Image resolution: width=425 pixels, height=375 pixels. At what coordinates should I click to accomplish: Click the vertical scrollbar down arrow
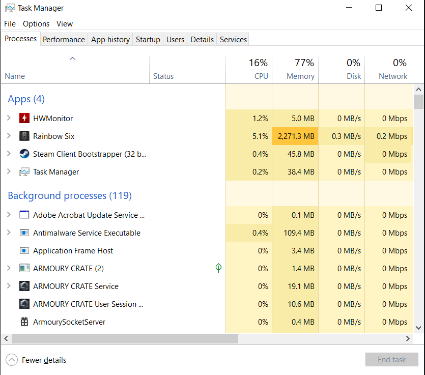click(x=418, y=328)
